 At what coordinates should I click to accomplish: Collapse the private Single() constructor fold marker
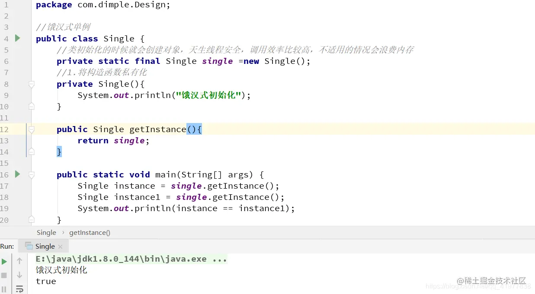pyautogui.click(x=32, y=84)
